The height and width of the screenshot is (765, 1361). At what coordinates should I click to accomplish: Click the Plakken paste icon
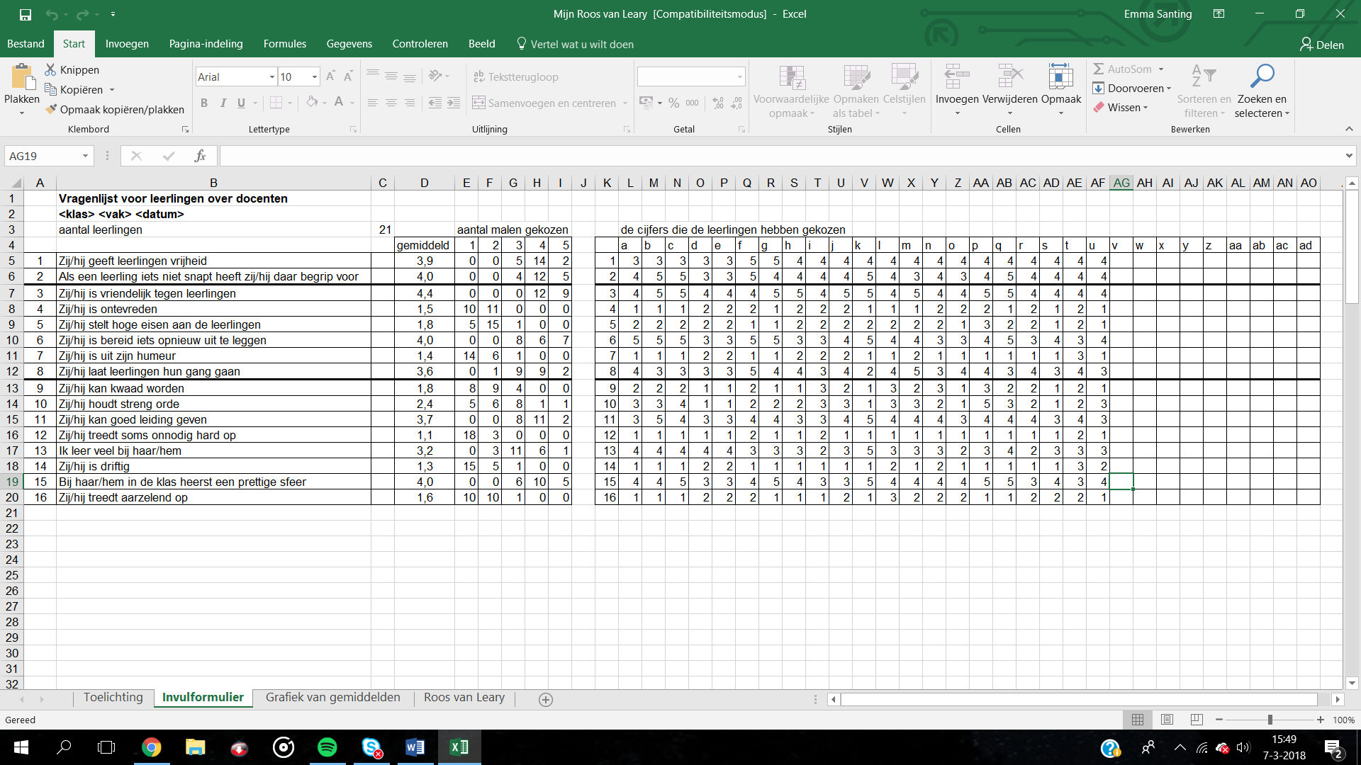[21, 77]
